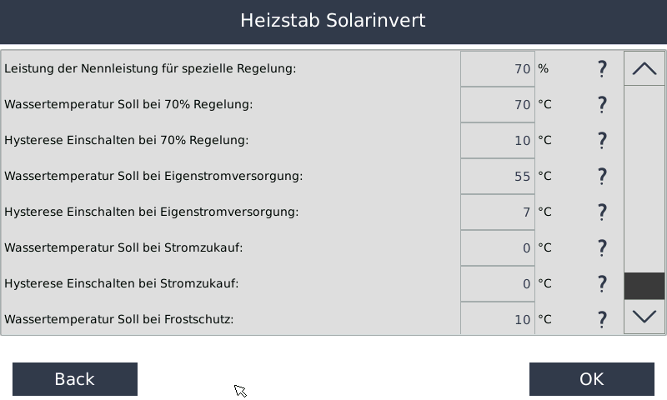The image size is (667, 400).
Task: Show help for Wassertemperatur Soll bei Eigenstromversorgung
Action: [x=602, y=176]
